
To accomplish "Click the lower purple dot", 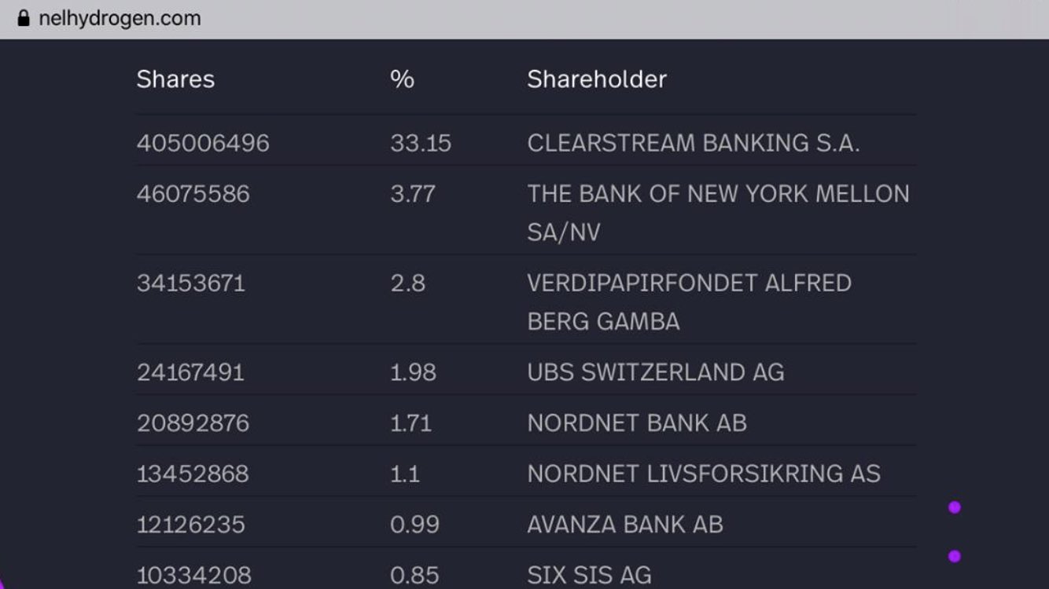I will pos(955,556).
